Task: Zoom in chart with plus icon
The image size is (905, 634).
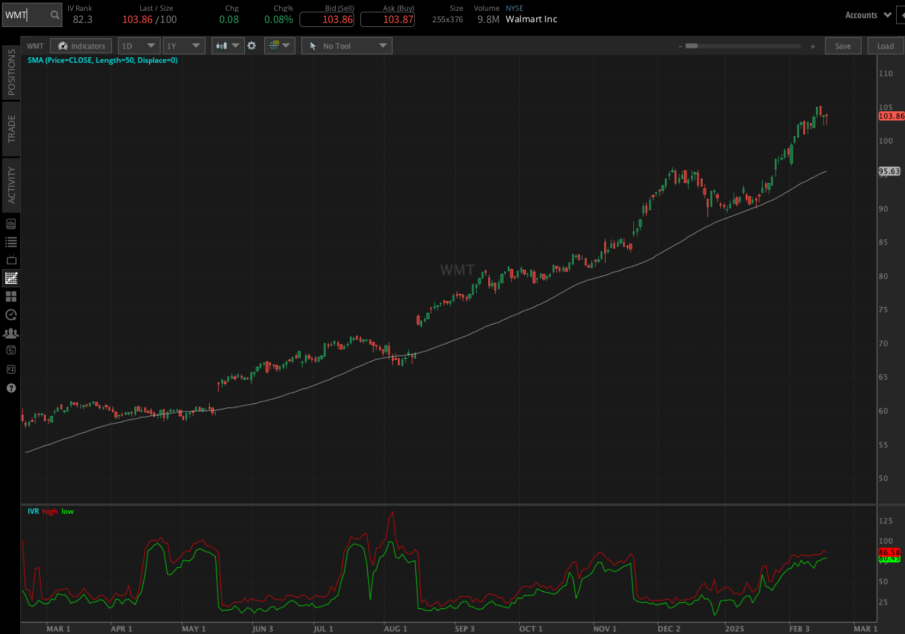Action: point(813,46)
